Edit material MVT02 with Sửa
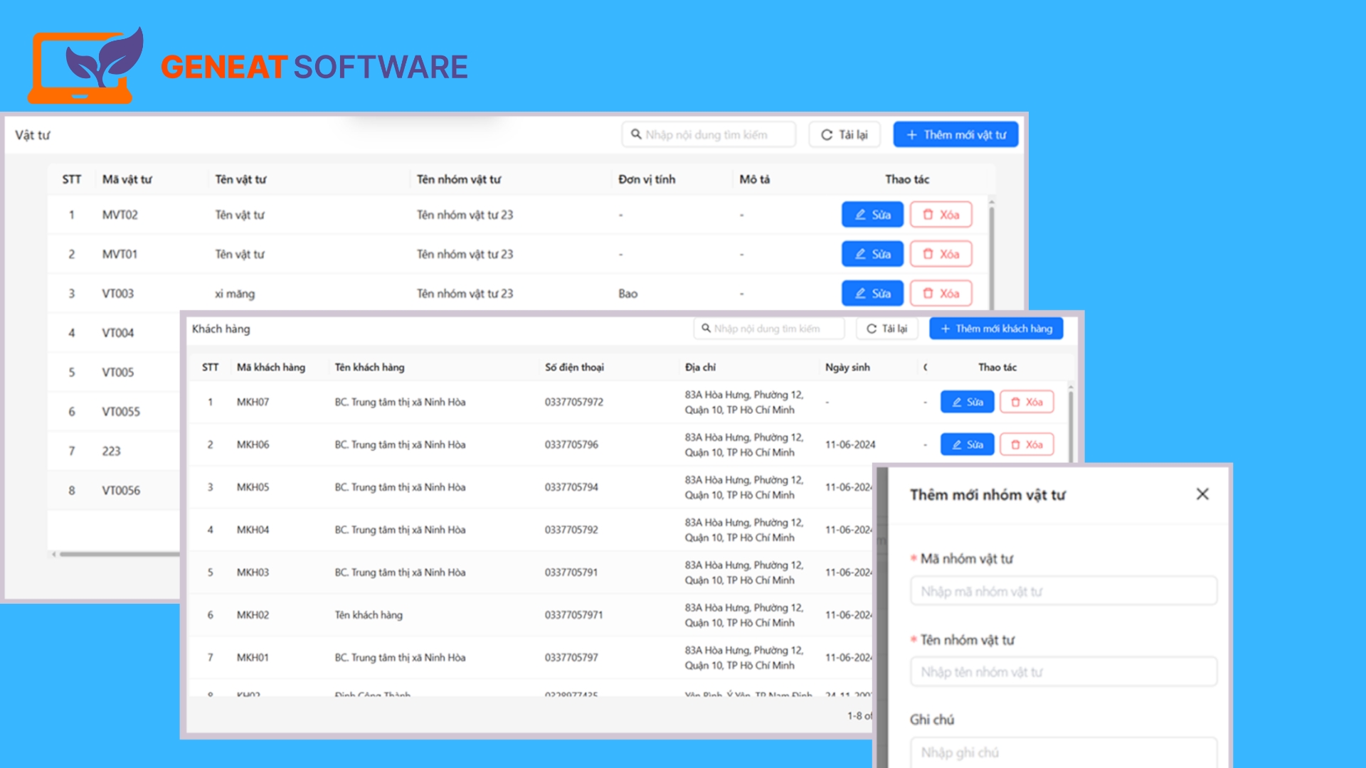 (x=872, y=215)
